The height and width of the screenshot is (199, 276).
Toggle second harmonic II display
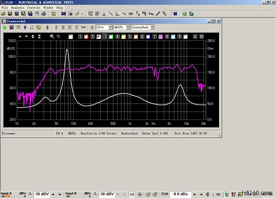tap(56, 27)
